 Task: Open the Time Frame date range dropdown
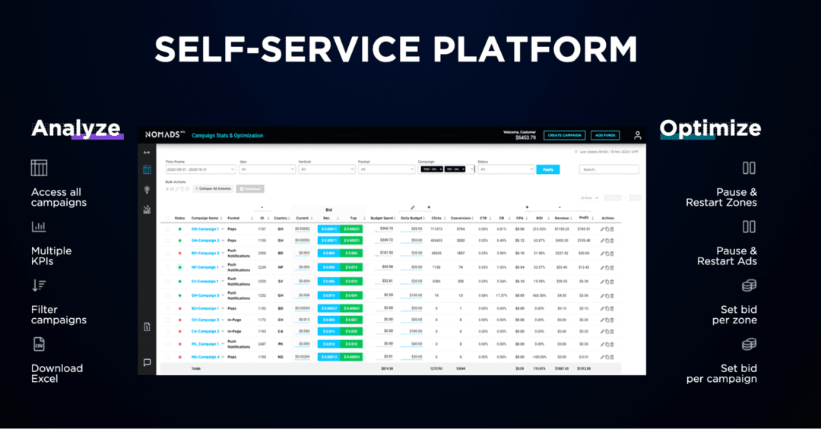point(201,169)
